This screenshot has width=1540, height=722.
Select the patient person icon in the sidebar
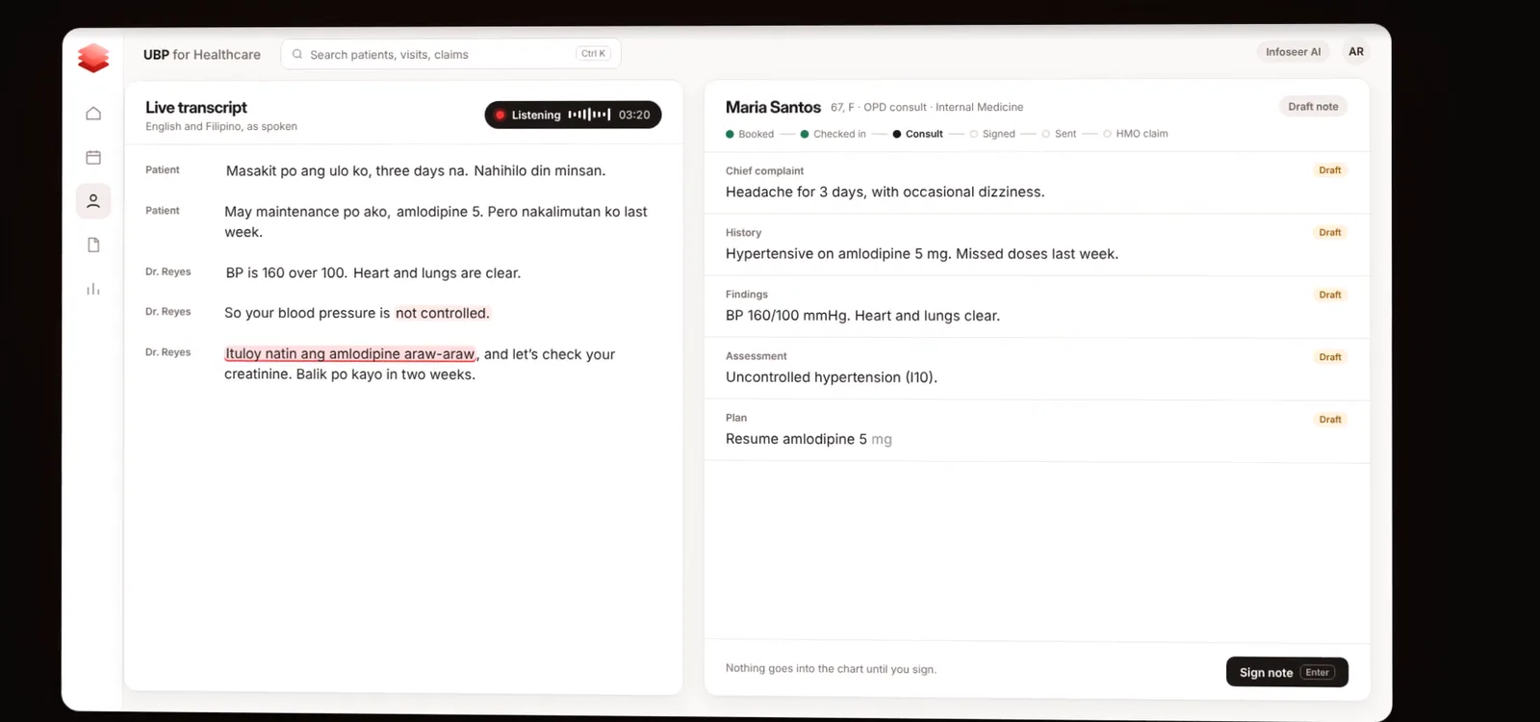(93, 201)
